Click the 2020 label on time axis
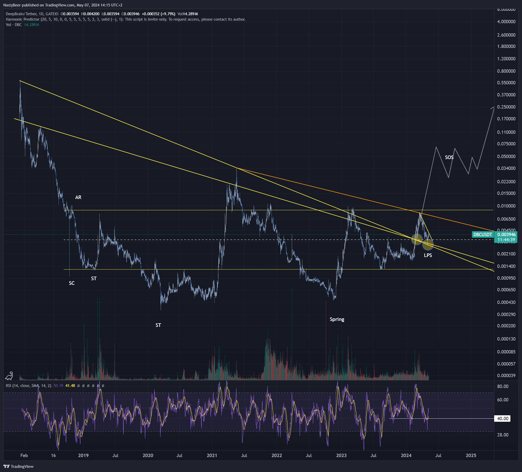 tap(148, 456)
